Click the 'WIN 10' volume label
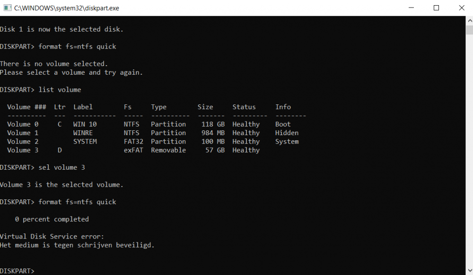473x275 pixels. (85, 124)
